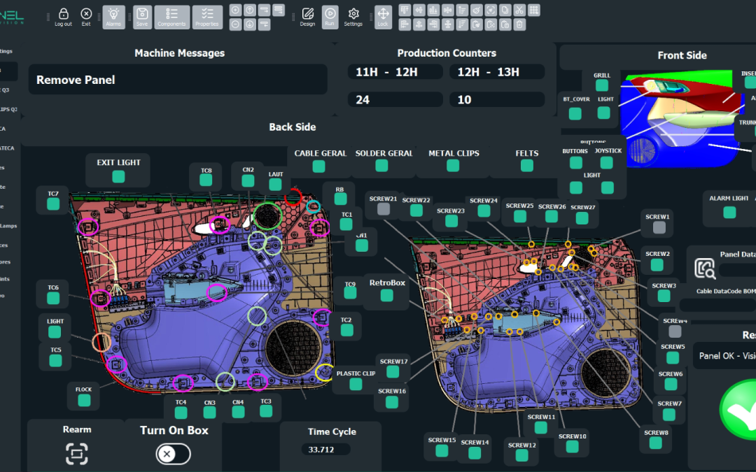
Task: Click the Panel OK result text
Action: [x=727, y=356]
